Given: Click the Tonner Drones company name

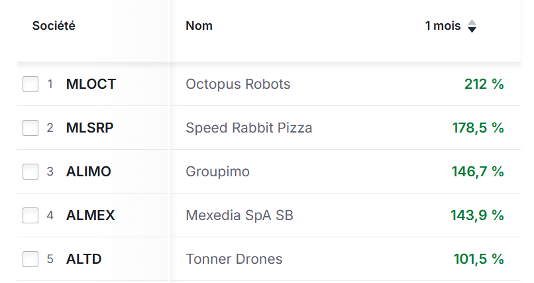Looking at the screenshot, I should click(235, 259).
